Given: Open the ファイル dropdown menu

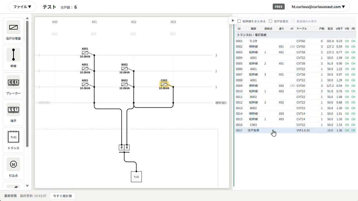Looking at the screenshot, I should (x=22, y=7).
